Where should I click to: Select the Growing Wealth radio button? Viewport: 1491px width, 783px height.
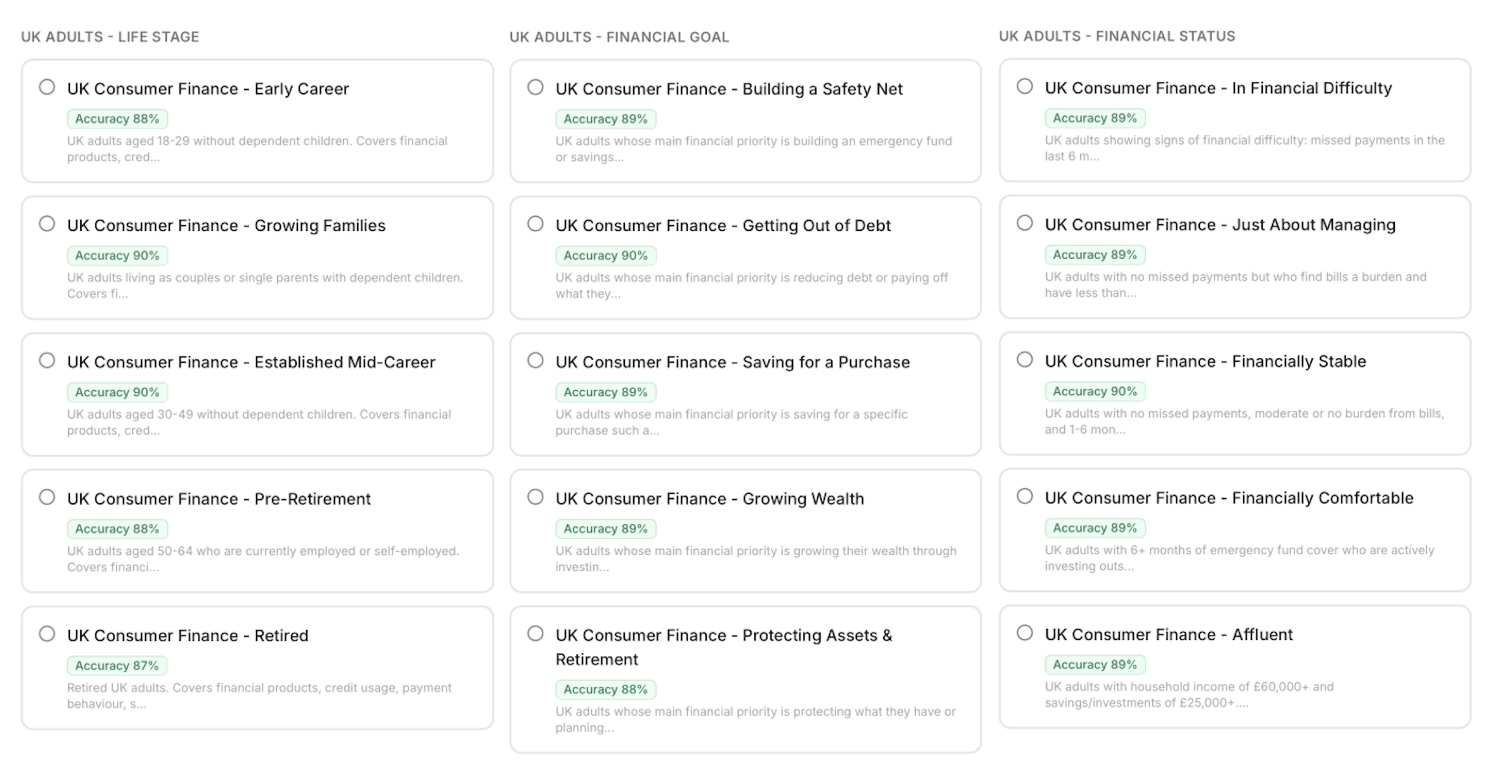(x=535, y=497)
